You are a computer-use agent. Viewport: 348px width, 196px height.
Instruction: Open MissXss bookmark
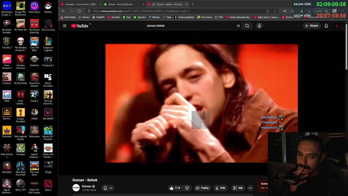154,17
